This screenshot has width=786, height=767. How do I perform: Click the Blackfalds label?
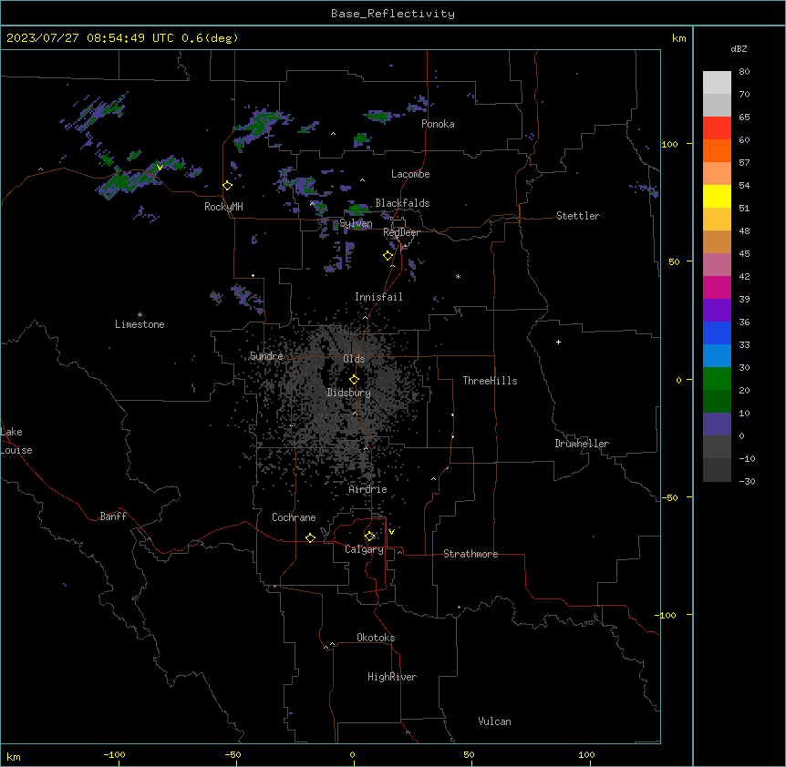[x=402, y=203]
